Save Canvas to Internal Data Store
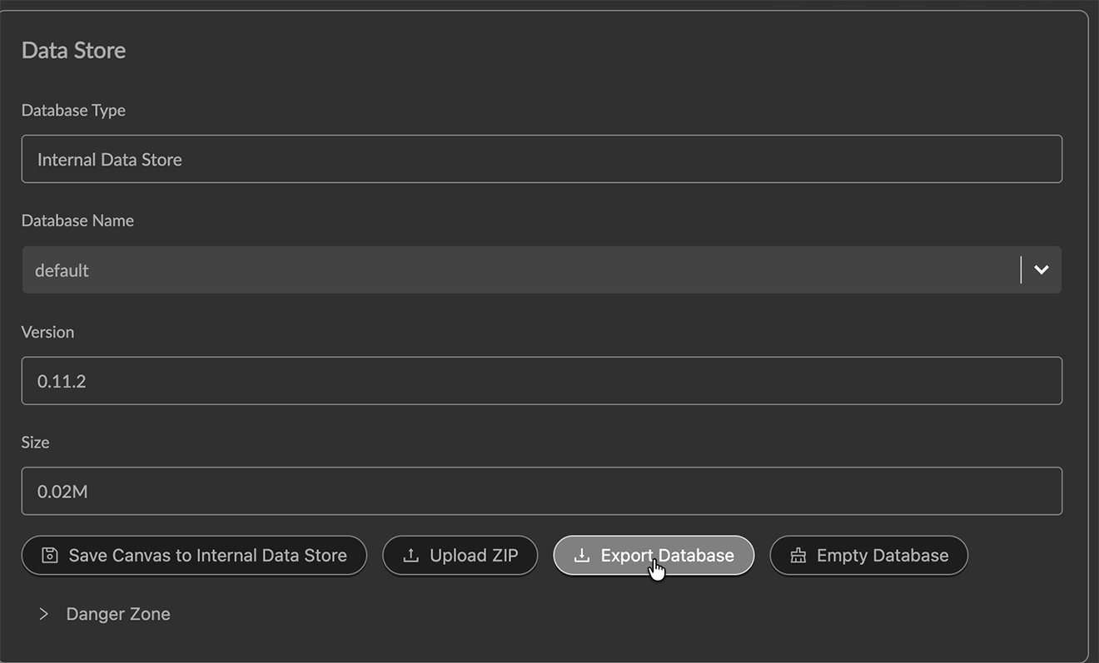 click(207, 556)
